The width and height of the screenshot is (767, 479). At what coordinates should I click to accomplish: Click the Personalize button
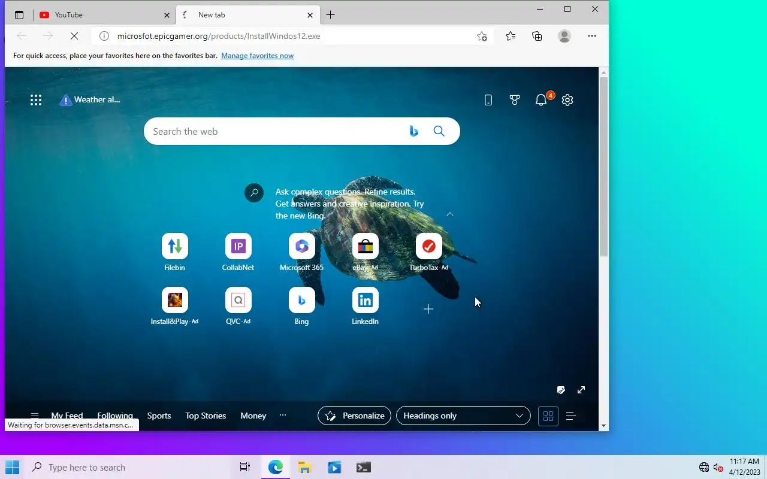click(x=354, y=416)
